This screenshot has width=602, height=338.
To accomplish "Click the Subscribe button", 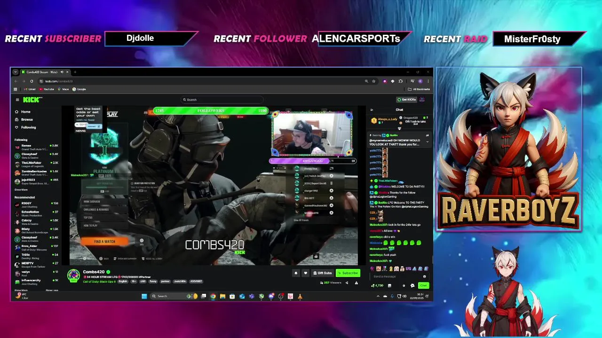I will [x=348, y=273].
